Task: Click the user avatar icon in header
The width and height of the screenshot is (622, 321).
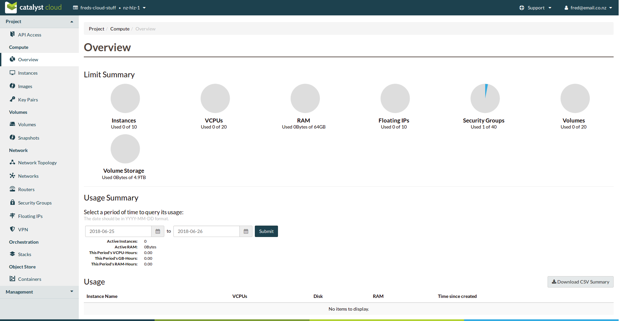Action: tap(566, 8)
